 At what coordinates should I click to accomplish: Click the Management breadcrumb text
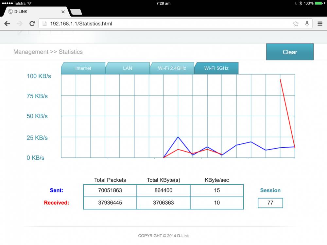31,52
